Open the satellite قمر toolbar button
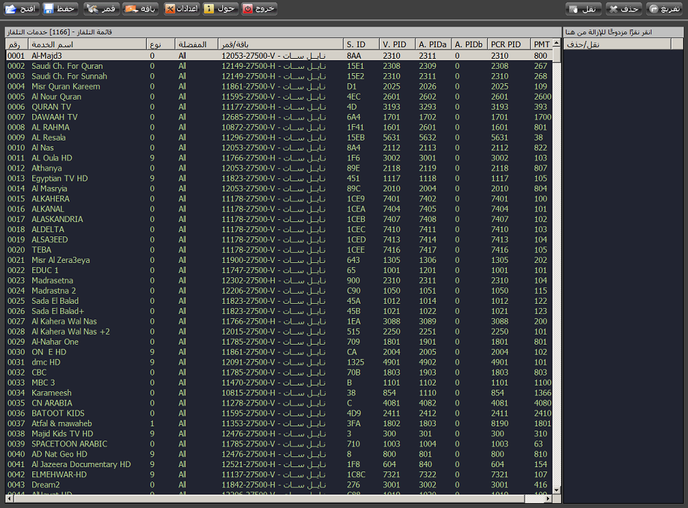The width and height of the screenshot is (688, 508). [101, 9]
